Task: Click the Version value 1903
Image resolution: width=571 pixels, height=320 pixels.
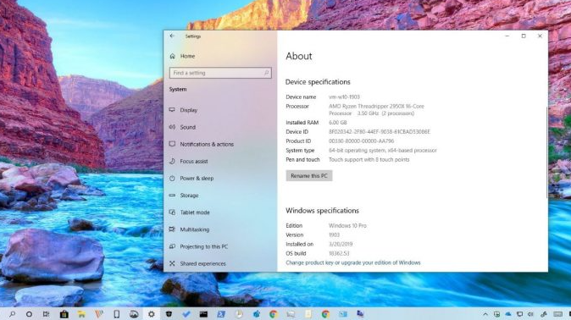Action: point(334,234)
